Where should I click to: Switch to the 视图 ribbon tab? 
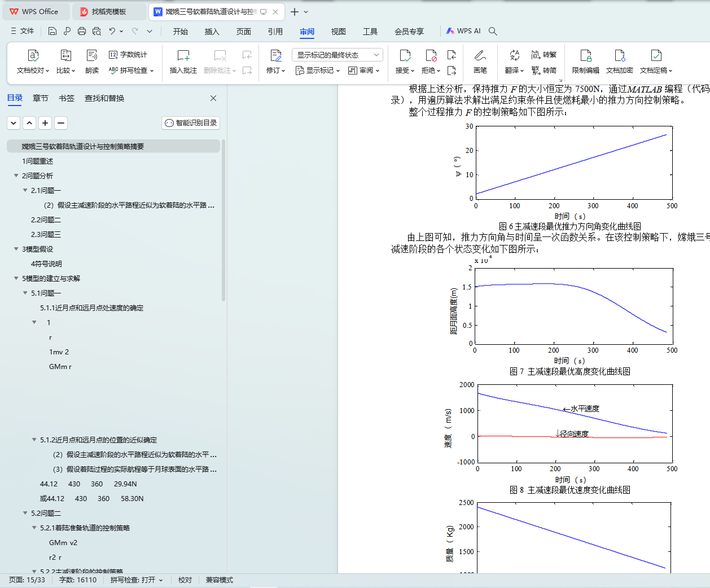(x=339, y=31)
